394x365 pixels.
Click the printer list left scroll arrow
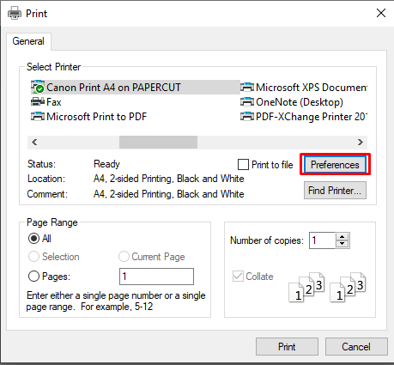pos(34,143)
